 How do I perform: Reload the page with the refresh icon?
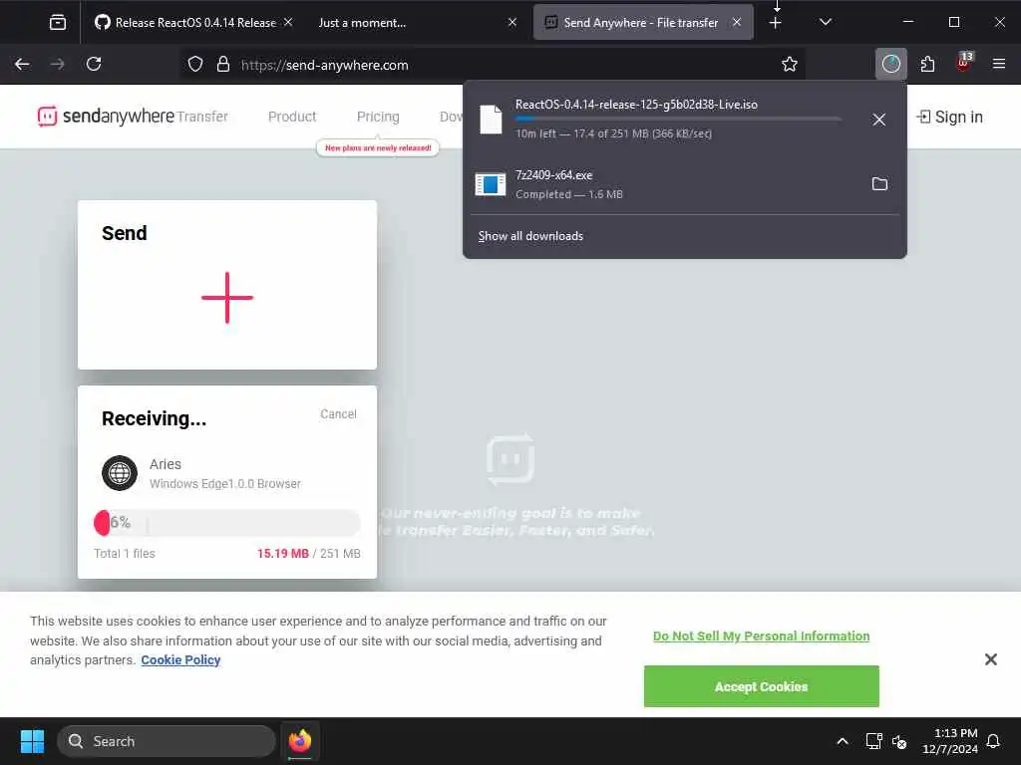94,65
